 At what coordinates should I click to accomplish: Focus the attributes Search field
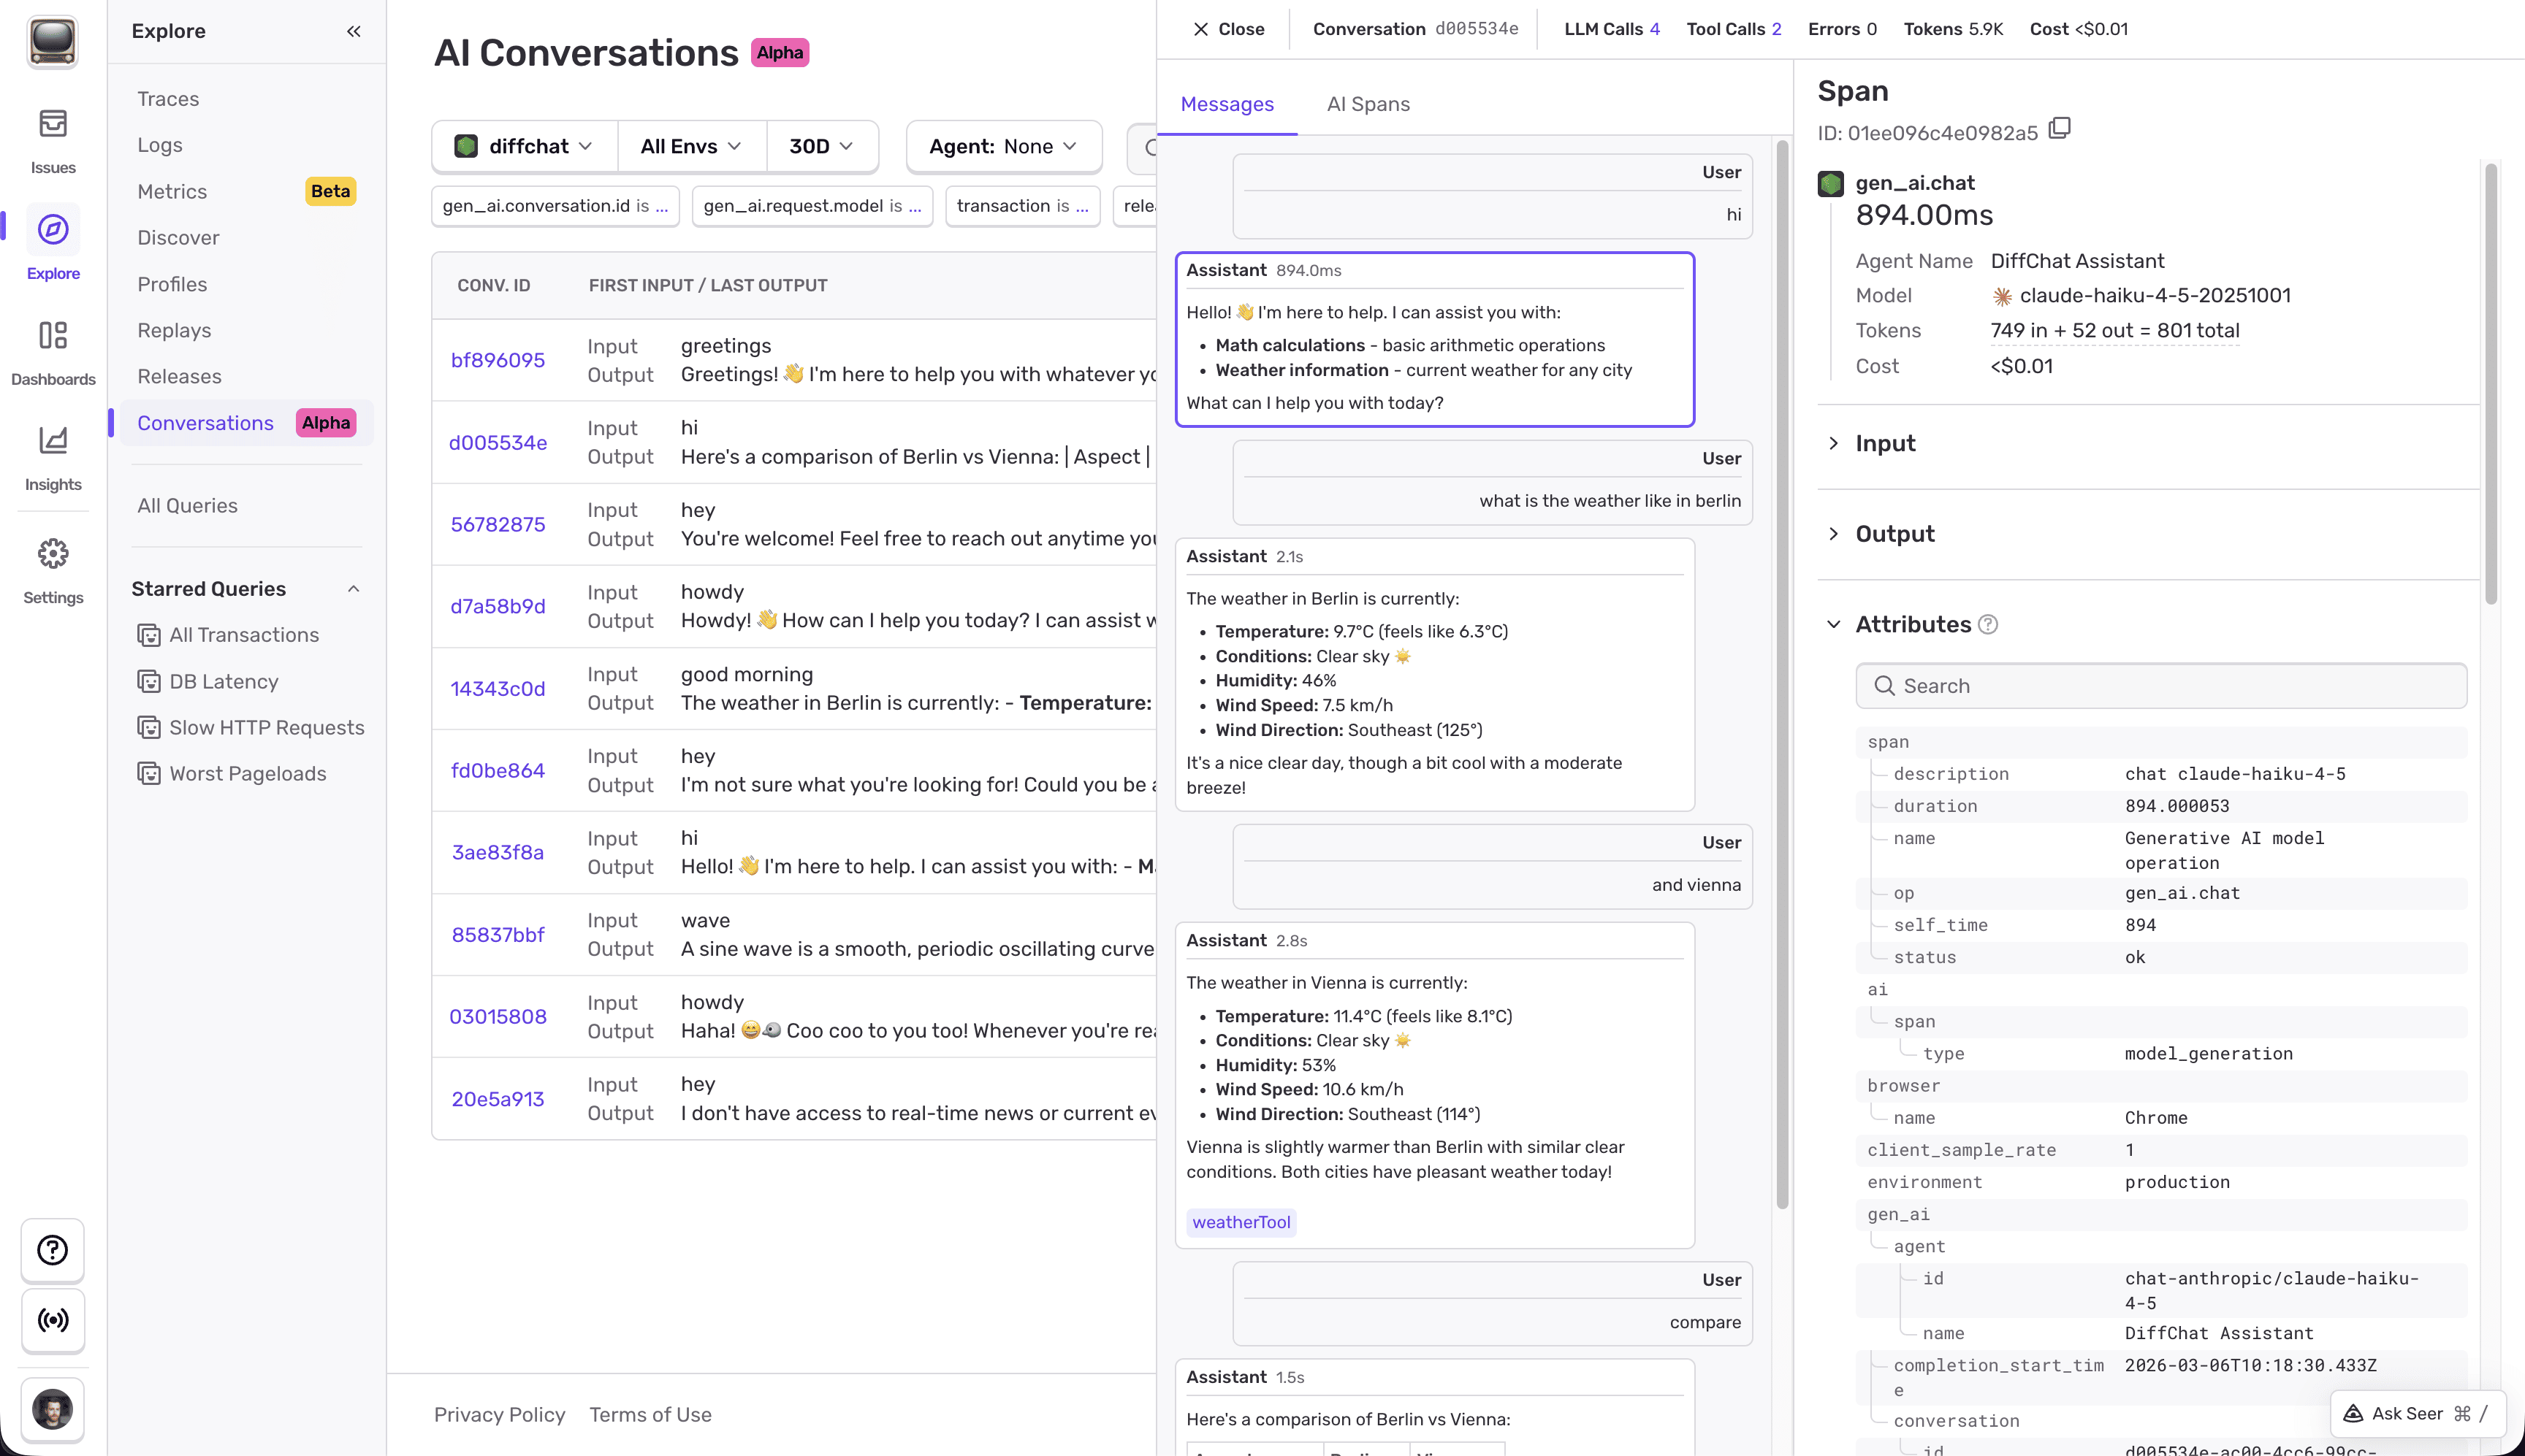pyautogui.click(x=2161, y=686)
